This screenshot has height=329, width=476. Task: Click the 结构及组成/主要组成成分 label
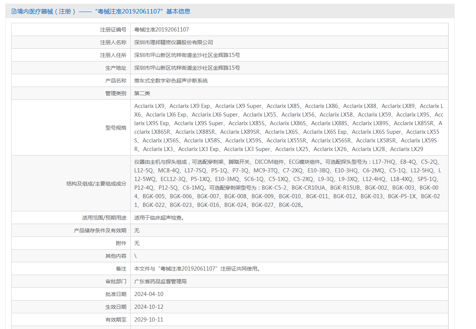pyautogui.click(x=96, y=184)
